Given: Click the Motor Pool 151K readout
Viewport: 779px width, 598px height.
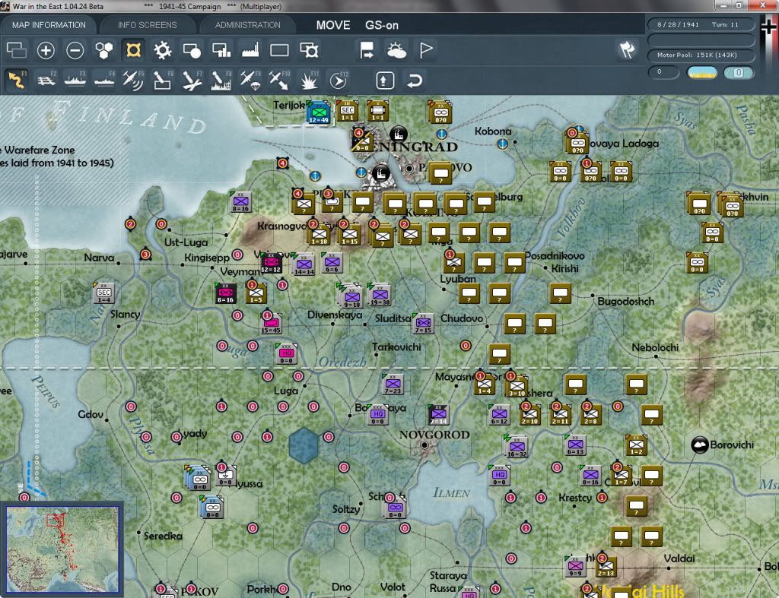Looking at the screenshot, I should click(701, 55).
